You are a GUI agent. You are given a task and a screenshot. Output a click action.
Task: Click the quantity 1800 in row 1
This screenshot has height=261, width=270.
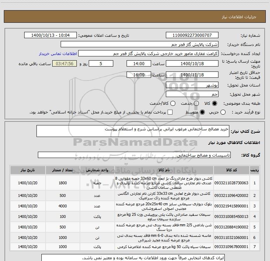pyautogui.click(x=63, y=183)
